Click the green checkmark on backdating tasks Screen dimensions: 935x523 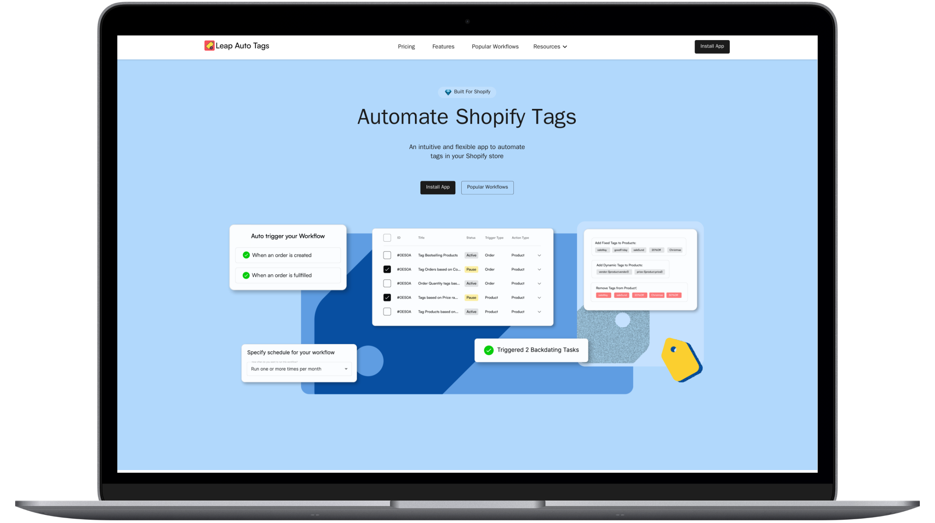pyautogui.click(x=489, y=350)
